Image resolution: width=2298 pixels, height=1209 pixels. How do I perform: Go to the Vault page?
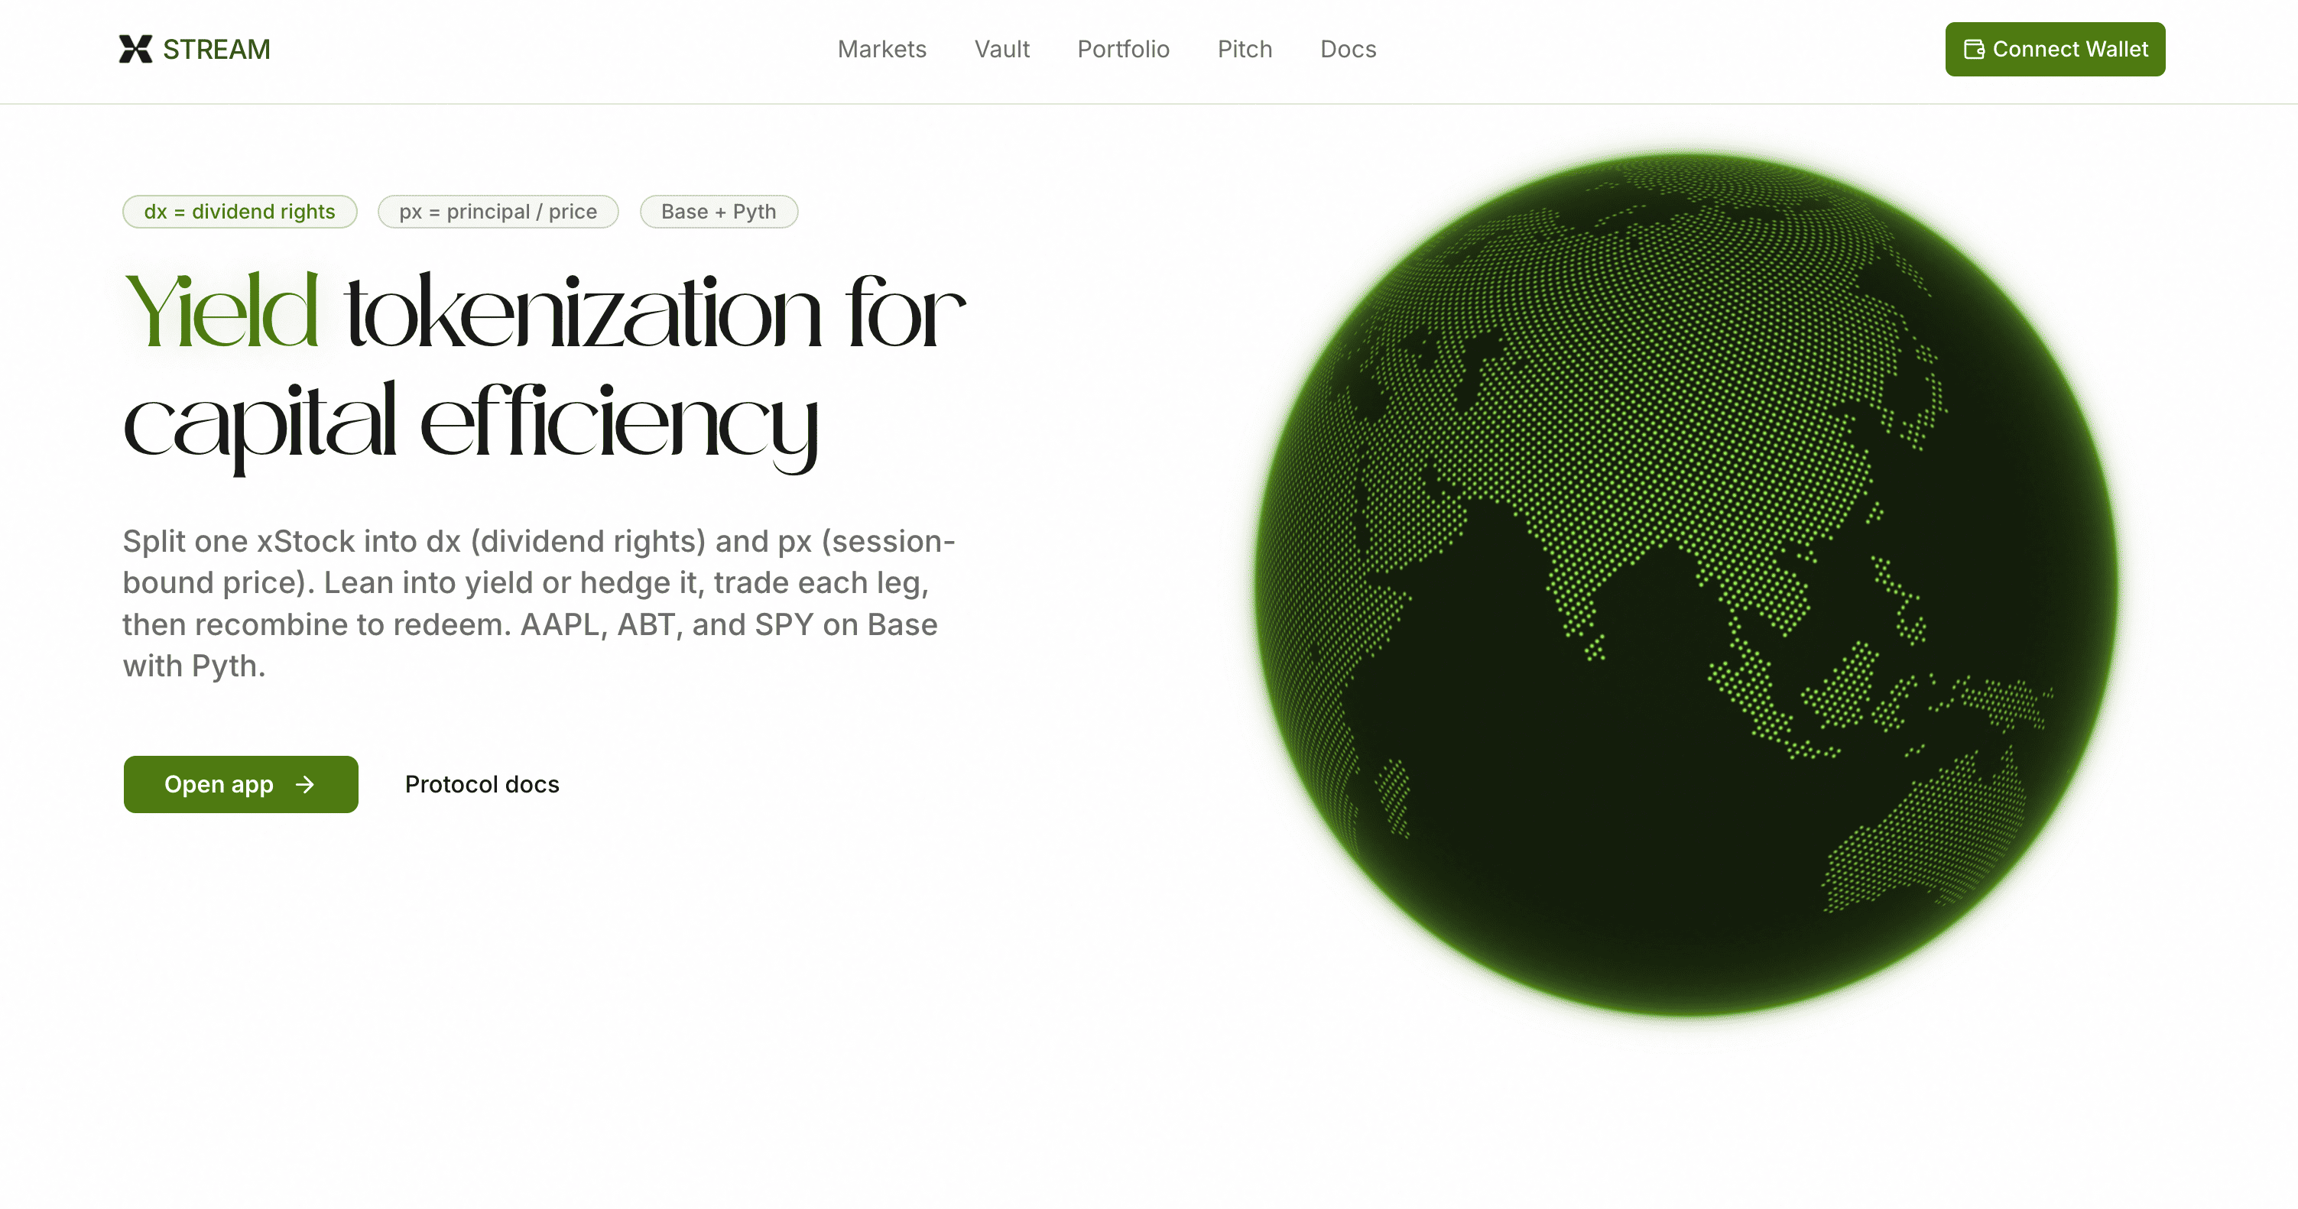pyautogui.click(x=1001, y=49)
